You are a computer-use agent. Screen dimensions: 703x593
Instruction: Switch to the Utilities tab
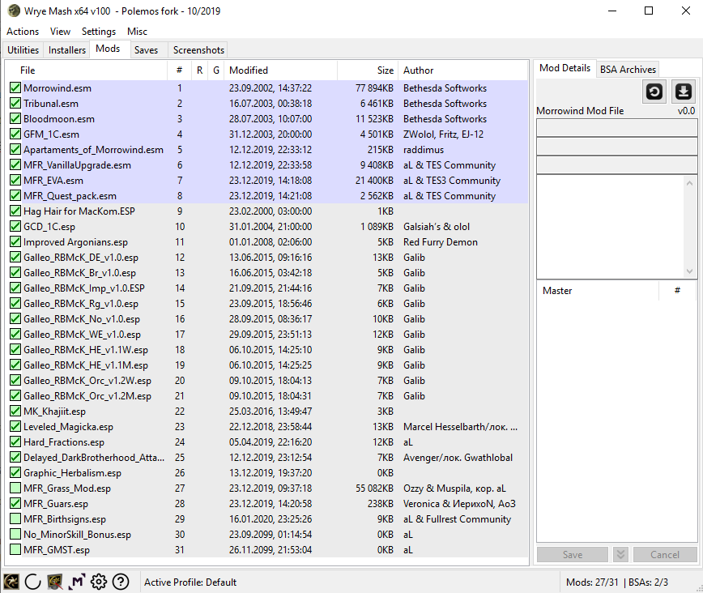(23, 49)
